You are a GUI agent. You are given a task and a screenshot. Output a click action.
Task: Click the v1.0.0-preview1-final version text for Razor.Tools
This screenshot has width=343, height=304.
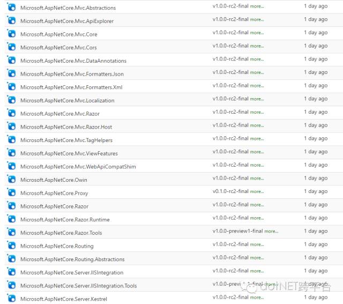pyautogui.click(x=238, y=231)
